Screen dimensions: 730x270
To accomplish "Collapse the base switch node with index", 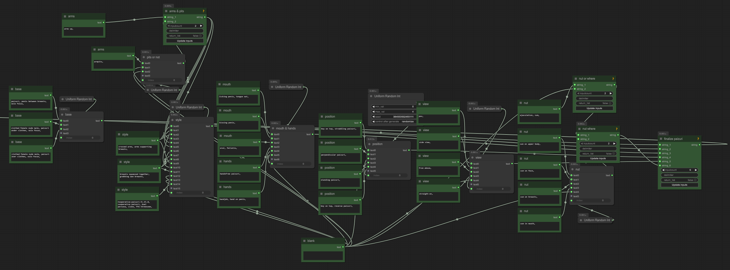I will pos(62,115).
